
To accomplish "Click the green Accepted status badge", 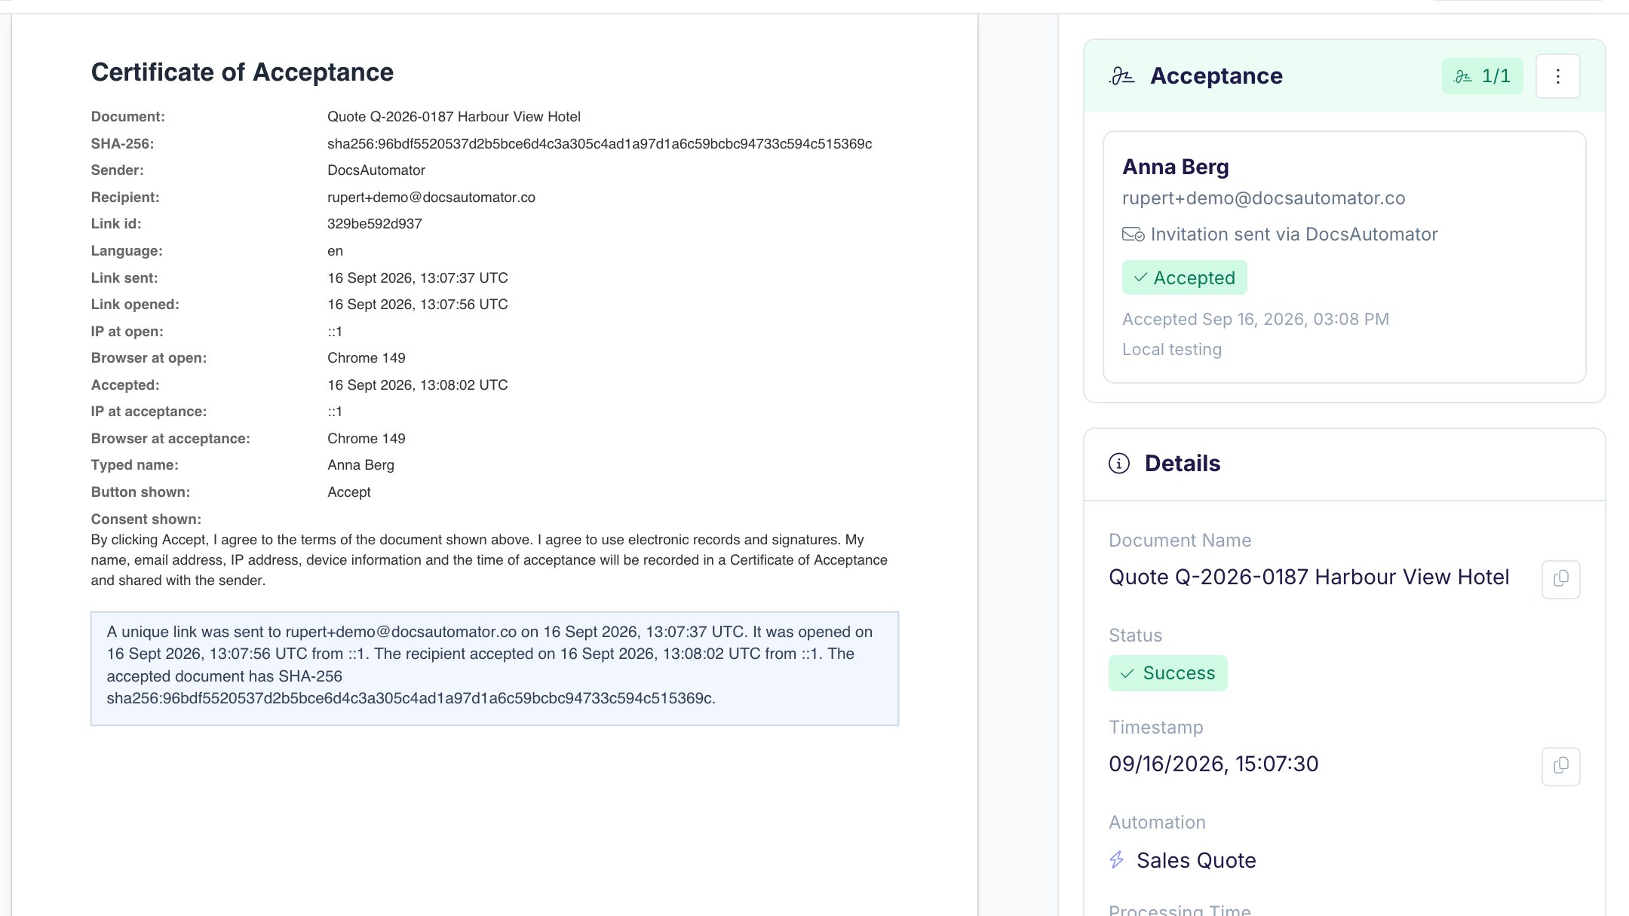I will (1184, 277).
